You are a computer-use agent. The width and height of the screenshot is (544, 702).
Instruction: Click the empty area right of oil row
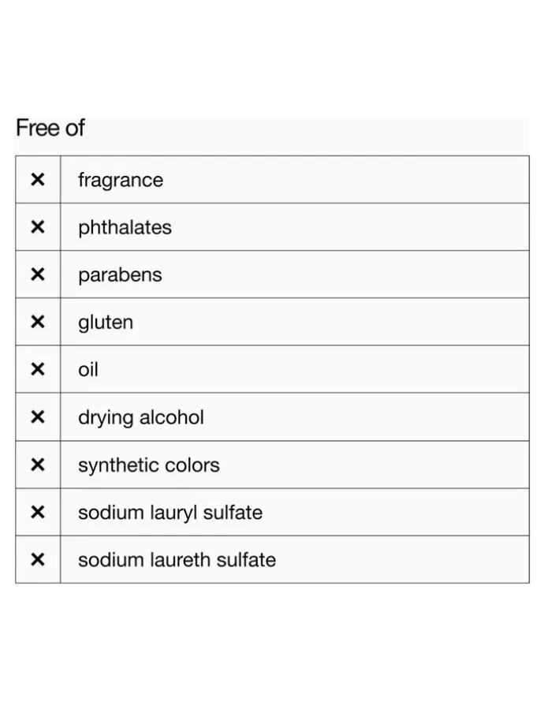[313, 369]
